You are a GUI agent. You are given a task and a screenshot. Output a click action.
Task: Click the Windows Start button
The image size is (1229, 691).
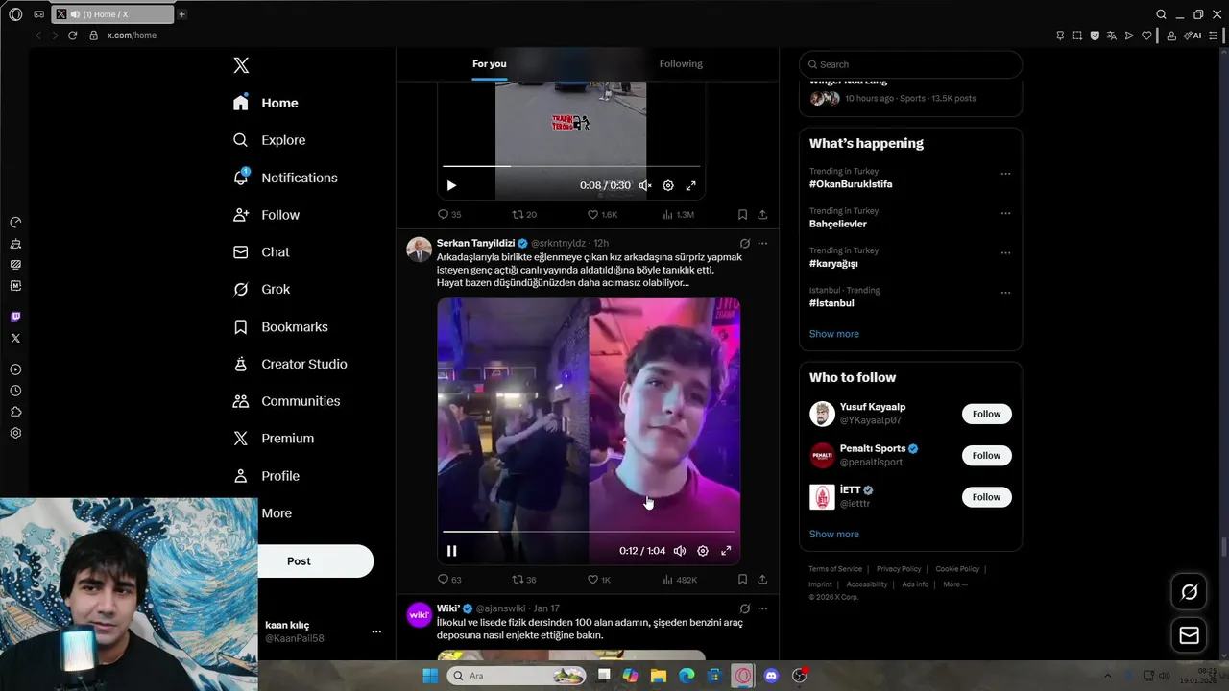coord(430,676)
